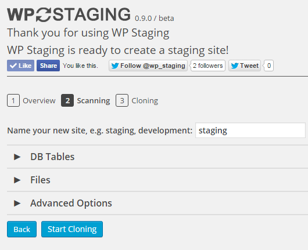The height and width of the screenshot is (250, 308).
Task: Expand Files section triangle arrow
Action: tap(17, 180)
